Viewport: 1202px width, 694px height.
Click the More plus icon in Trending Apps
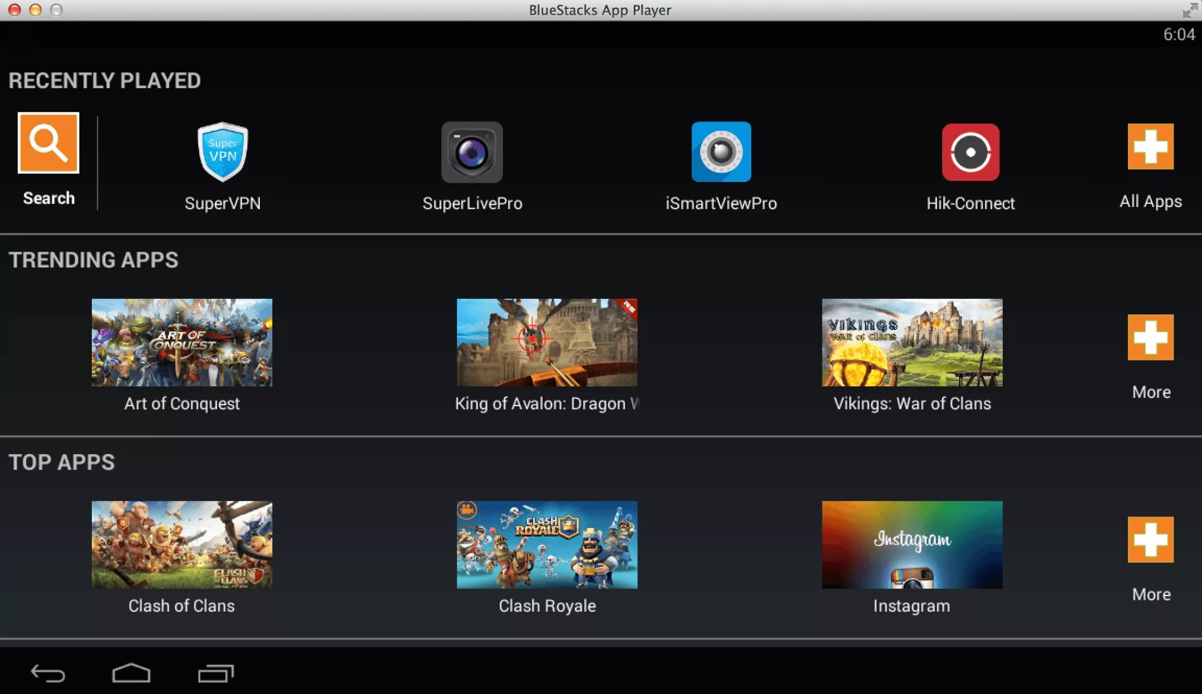click(x=1151, y=337)
